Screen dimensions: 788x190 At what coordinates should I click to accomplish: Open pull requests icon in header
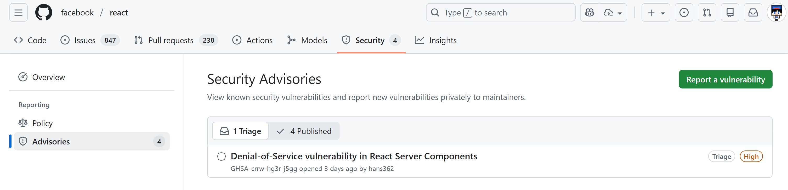tap(707, 13)
